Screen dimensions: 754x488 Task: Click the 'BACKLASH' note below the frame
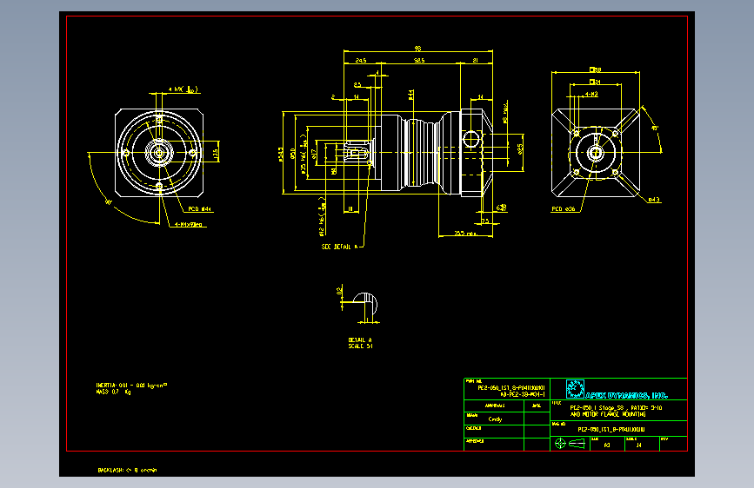127,470
